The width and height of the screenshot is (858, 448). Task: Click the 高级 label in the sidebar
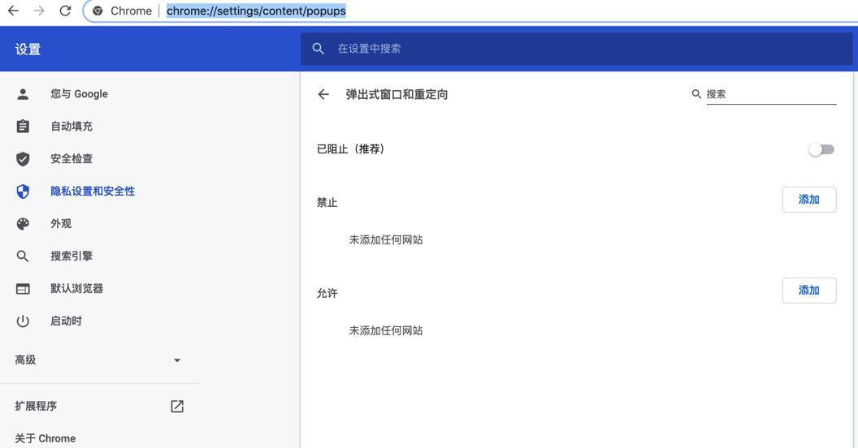26,360
